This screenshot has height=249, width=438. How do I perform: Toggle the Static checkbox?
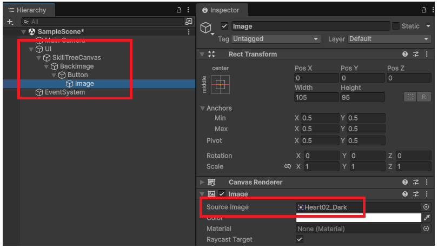(396, 26)
